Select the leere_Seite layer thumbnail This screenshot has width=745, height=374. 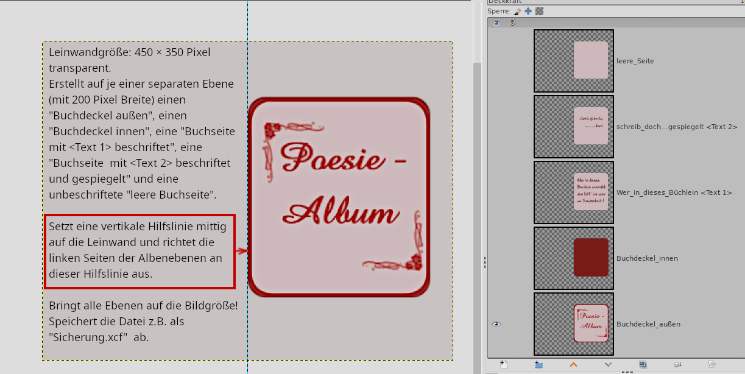coord(574,61)
